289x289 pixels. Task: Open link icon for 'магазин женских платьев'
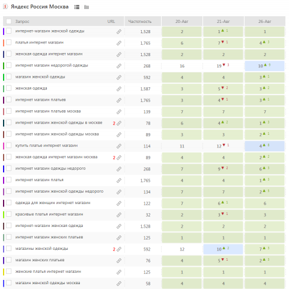[119, 261]
